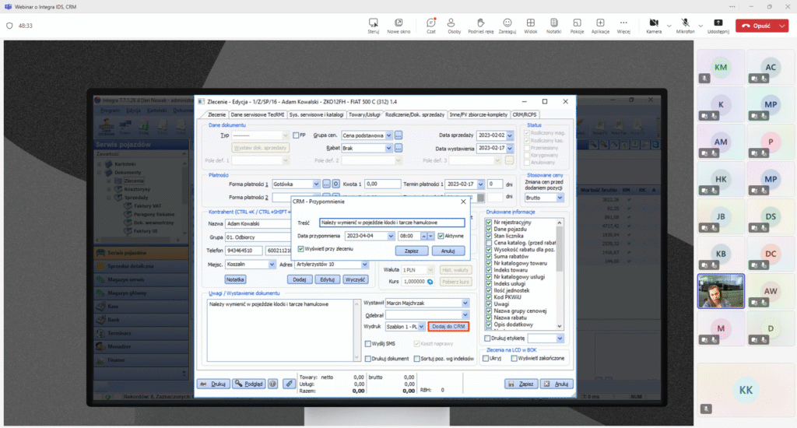797x428 pixels.
Task: Enable Drukuj dokument checkbox
Action: (368, 359)
